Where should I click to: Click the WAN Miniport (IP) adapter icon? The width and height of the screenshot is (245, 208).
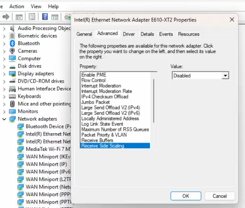(20, 164)
